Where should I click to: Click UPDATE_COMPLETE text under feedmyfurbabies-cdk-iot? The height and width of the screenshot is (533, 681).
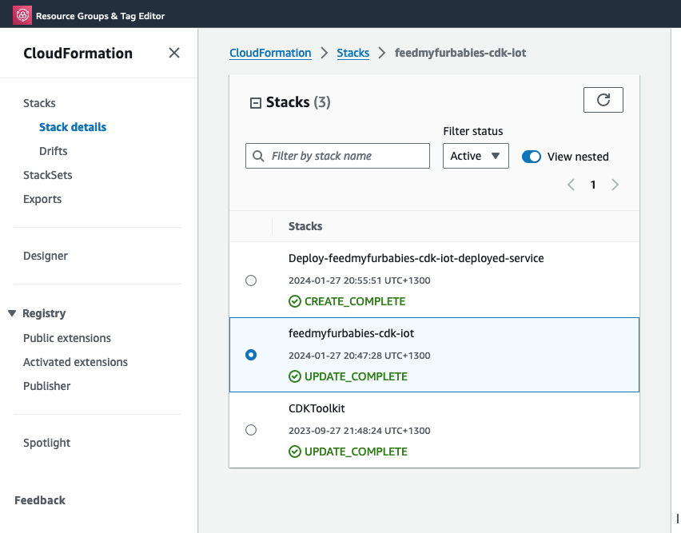coord(356,376)
